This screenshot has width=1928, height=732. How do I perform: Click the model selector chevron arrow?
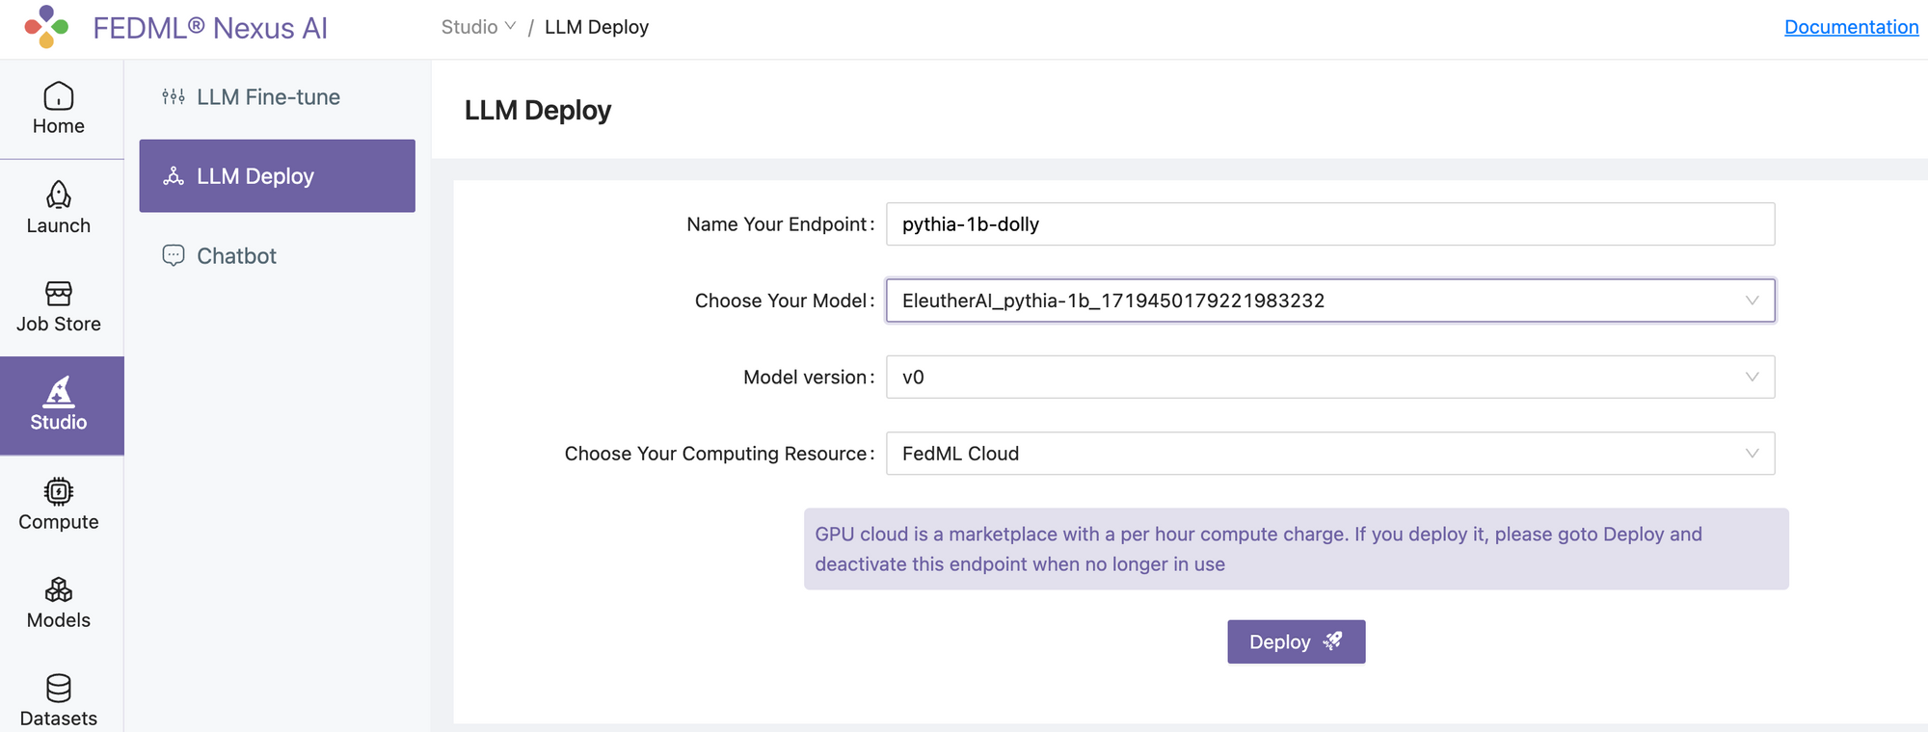tap(1752, 301)
